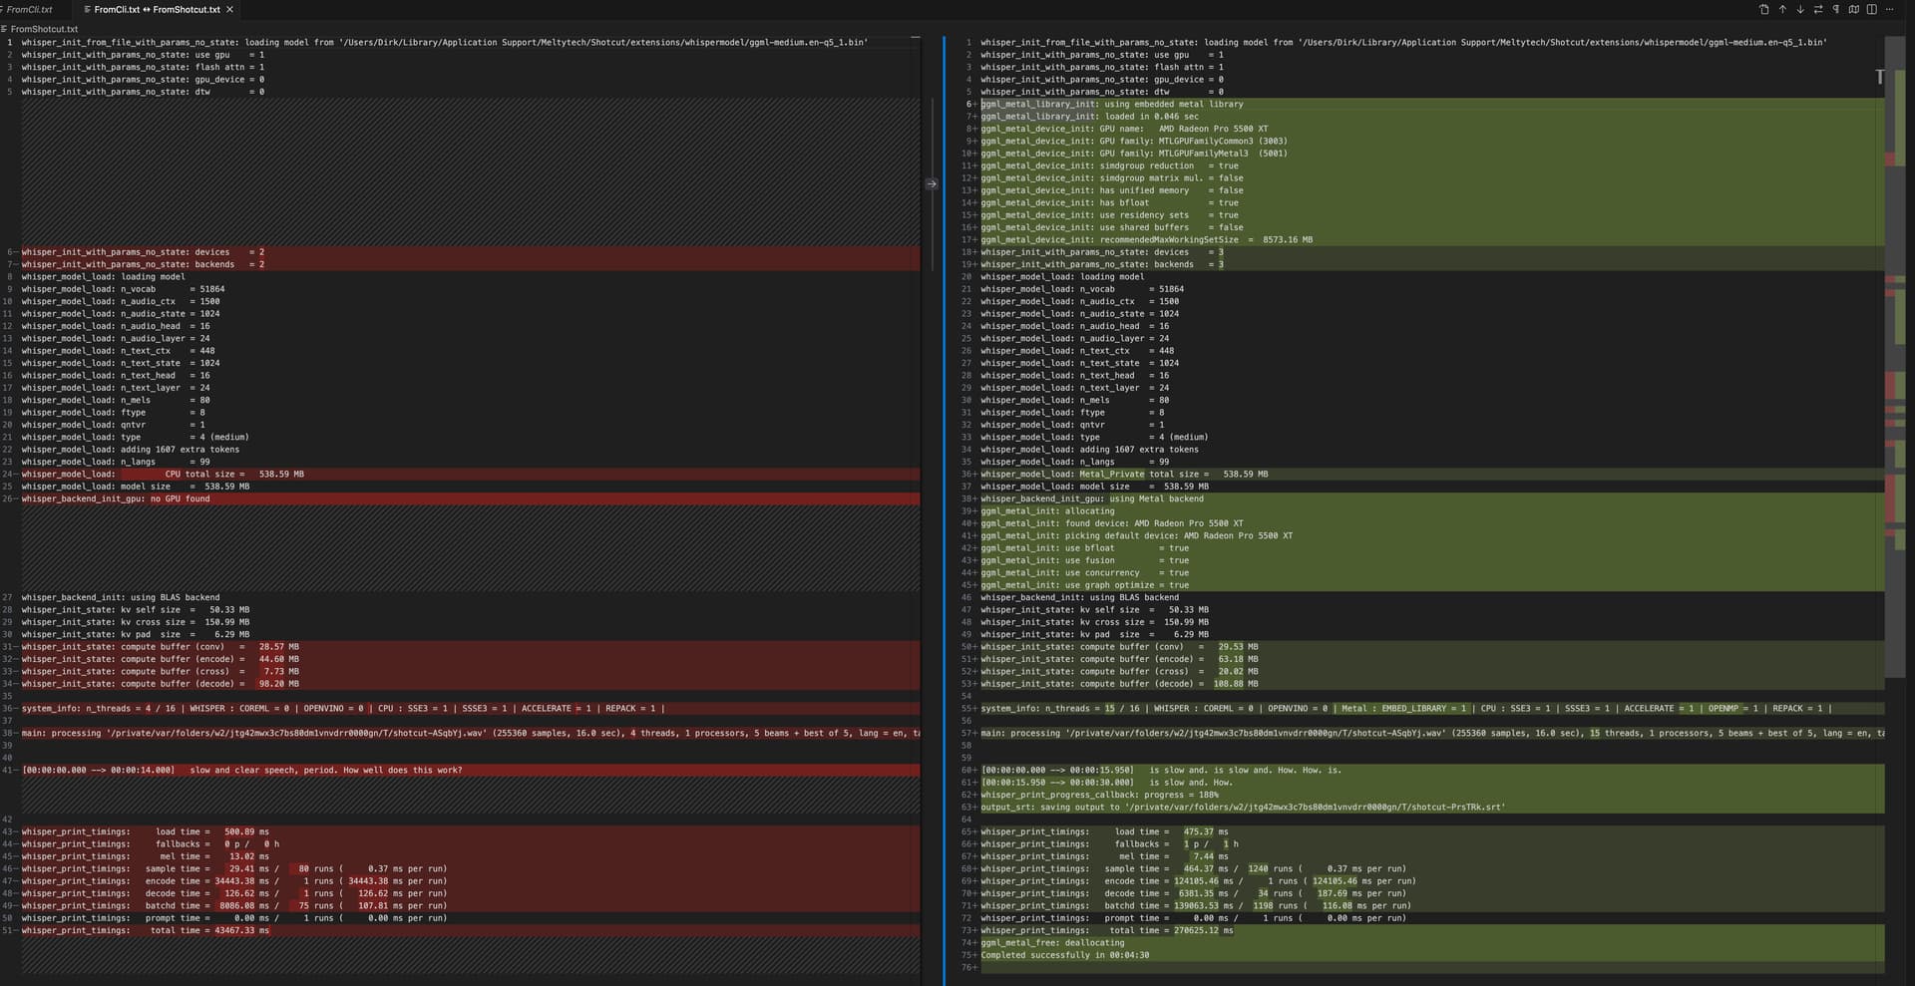Close the FromCli.txt ↔ FromShotcut.txt tab
The height and width of the screenshot is (986, 1915).
[230, 9]
